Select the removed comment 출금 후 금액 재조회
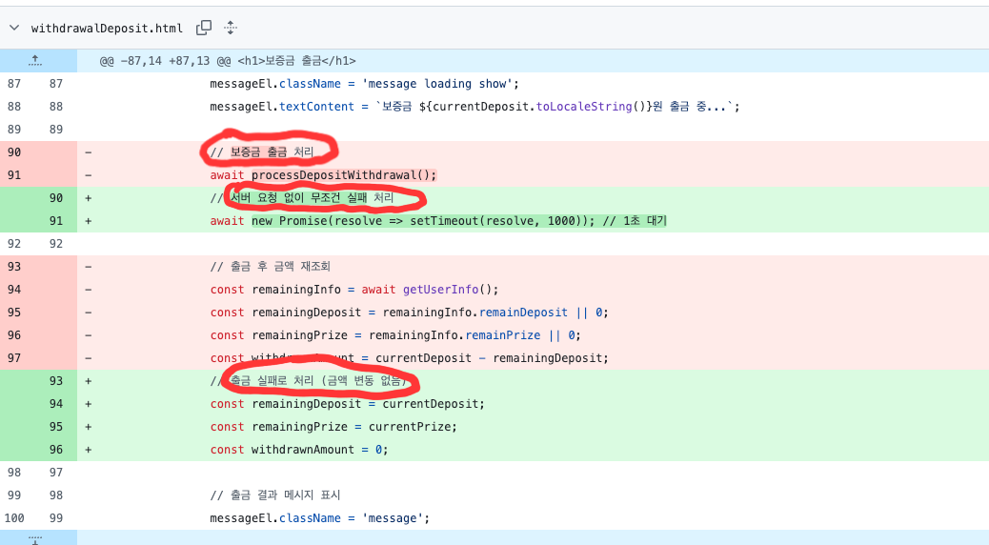Viewport: 989px width, 545px height. click(x=270, y=266)
